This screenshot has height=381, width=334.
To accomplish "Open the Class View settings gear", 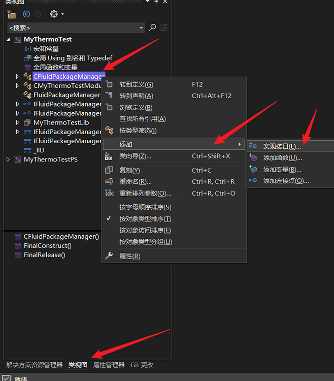I will click(x=54, y=14).
